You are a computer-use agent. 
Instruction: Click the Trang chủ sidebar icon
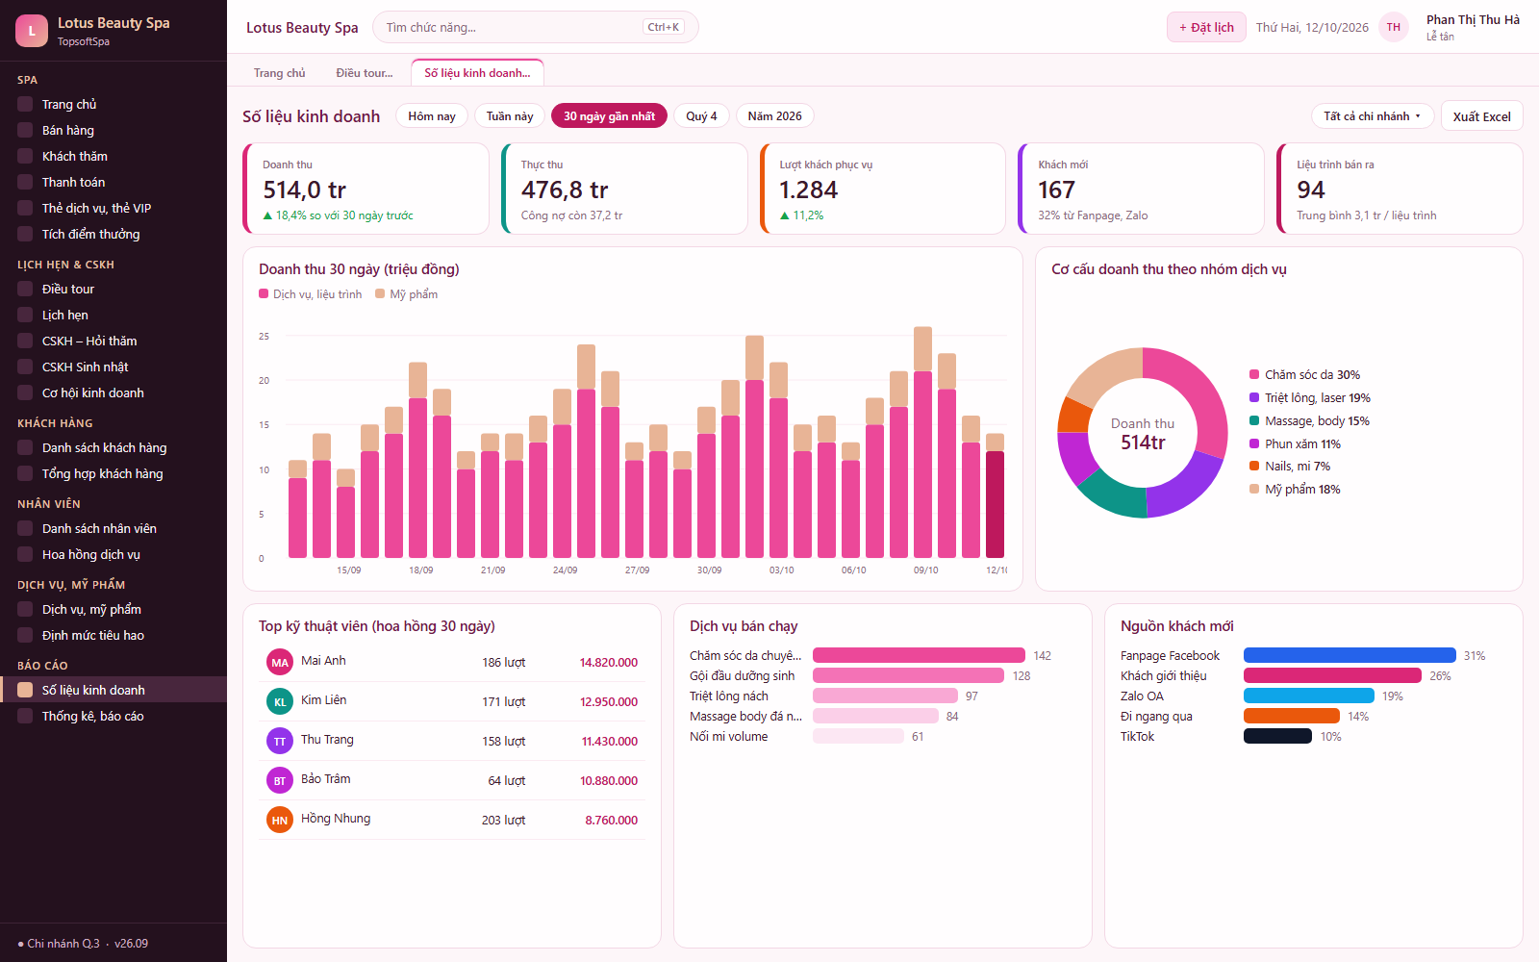[x=25, y=104]
